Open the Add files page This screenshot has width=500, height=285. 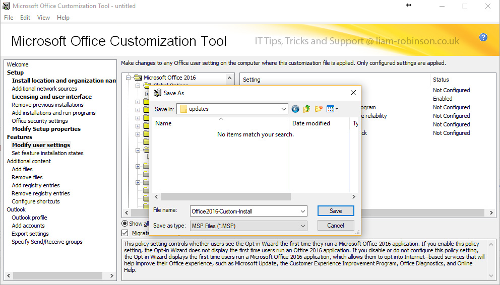coord(22,169)
